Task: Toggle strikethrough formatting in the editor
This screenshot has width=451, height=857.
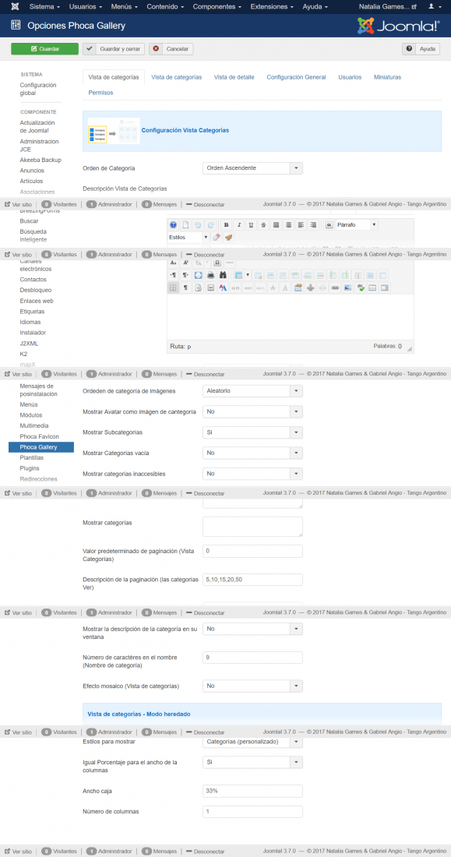Action: (263, 225)
